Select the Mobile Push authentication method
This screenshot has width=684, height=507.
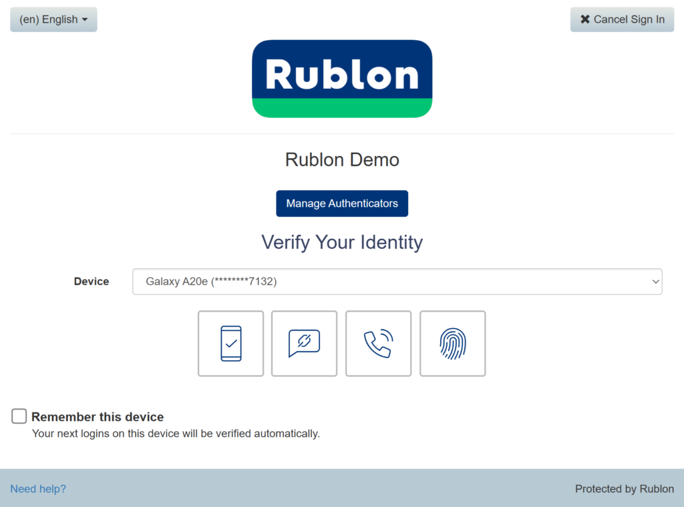[x=230, y=343]
